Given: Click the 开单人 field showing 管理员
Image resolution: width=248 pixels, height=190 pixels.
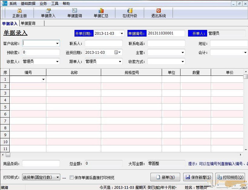Looking at the screenshot, I should pyautogui.click(x=226, y=33).
